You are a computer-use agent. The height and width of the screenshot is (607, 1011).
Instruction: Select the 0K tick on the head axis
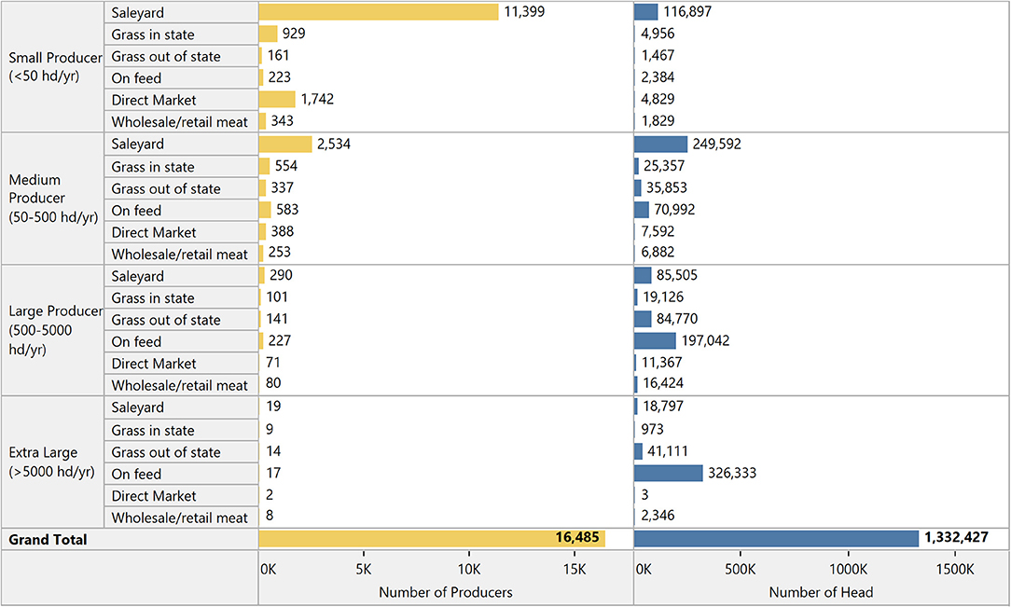coord(644,570)
